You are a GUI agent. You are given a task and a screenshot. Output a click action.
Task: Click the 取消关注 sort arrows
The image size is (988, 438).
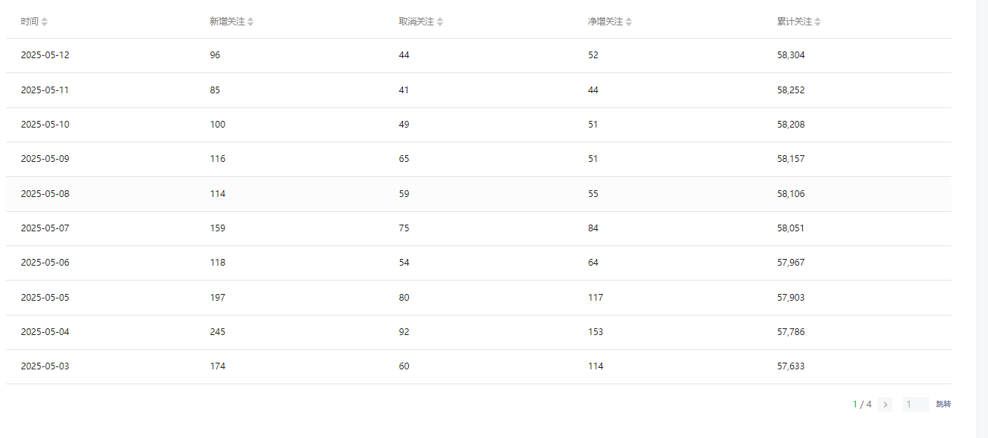click(x=440, y=22)
